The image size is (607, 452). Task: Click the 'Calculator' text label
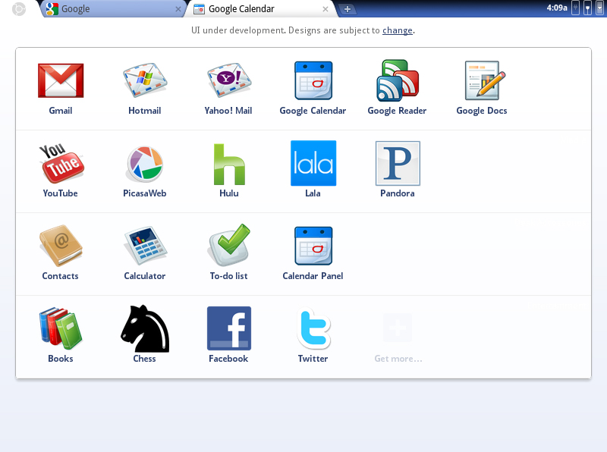pos(144,276)
